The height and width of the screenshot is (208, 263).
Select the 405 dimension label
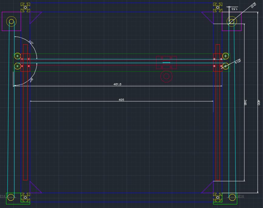click(x=121, y=100)
